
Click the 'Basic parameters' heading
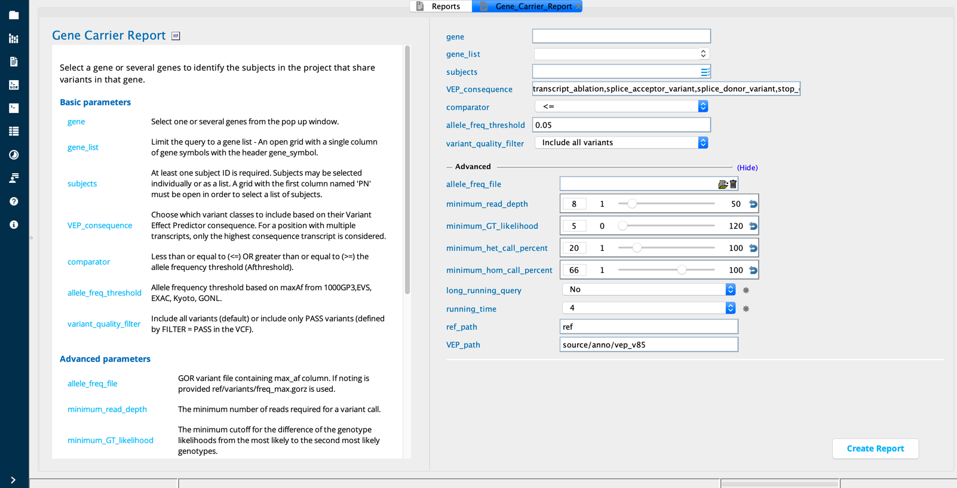point(95,103)
